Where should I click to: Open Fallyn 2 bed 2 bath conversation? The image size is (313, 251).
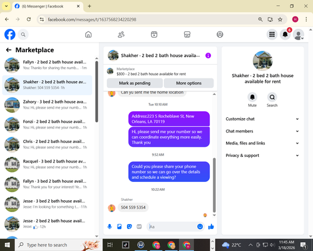click(x=47, y=65)
